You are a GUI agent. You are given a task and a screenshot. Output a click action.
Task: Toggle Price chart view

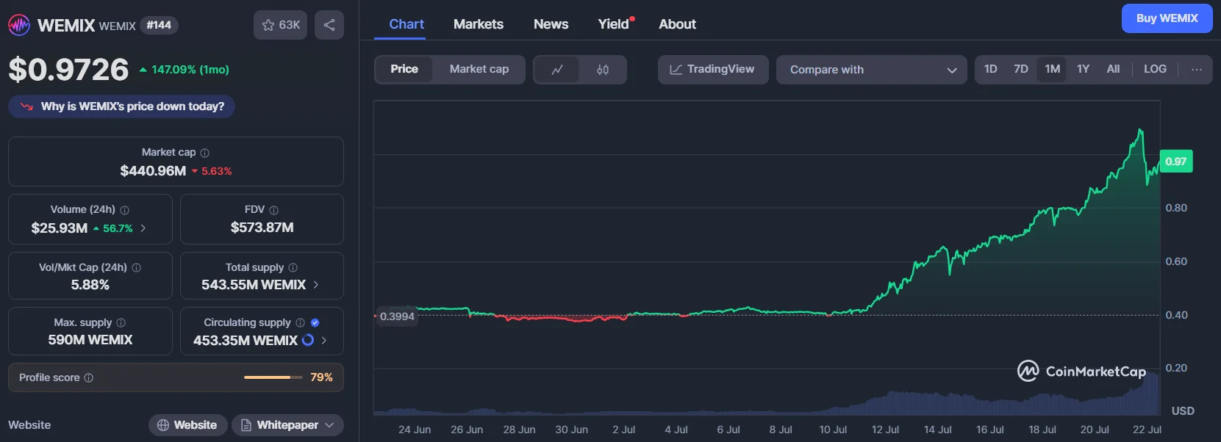click(404, 69)
